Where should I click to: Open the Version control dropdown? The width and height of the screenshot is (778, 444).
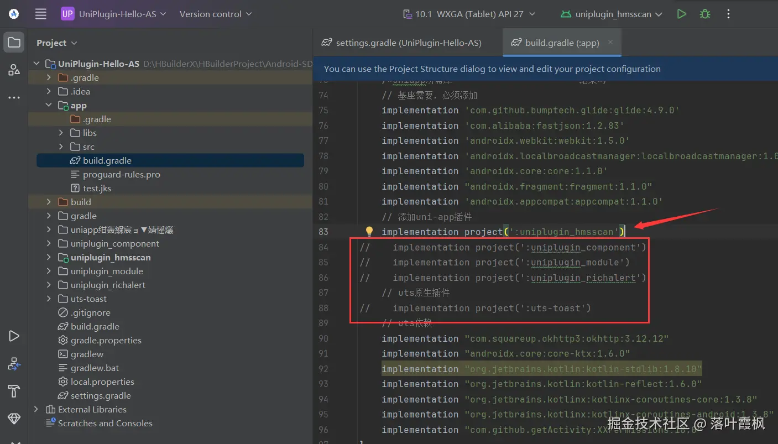click(x=215, y=14)
